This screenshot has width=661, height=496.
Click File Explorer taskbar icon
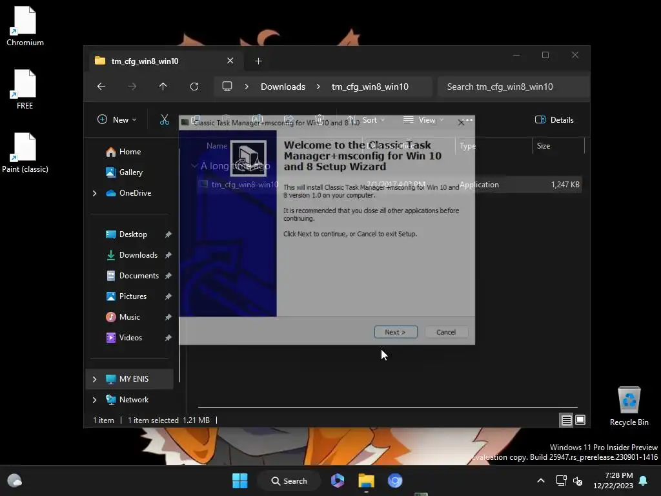pos(367,480)
